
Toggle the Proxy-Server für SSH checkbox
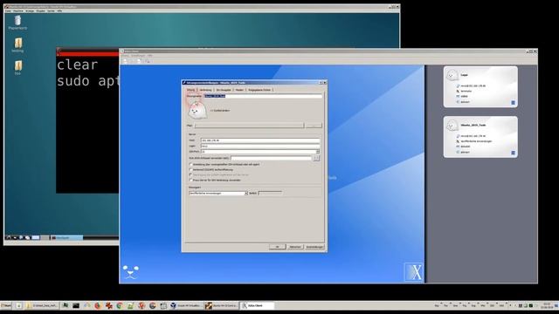pos(190,180)
